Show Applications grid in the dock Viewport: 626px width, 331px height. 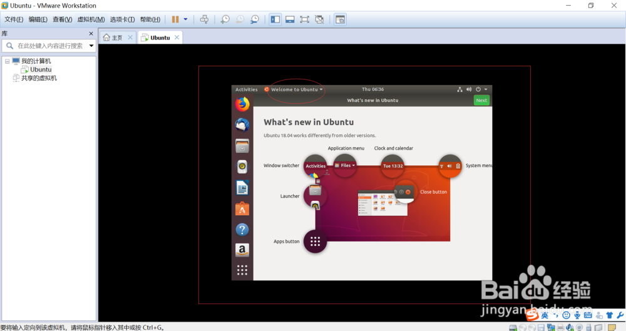pos(242,270)
